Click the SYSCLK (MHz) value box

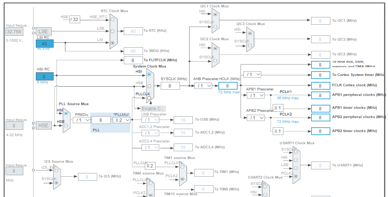click(x=170, y=86)
